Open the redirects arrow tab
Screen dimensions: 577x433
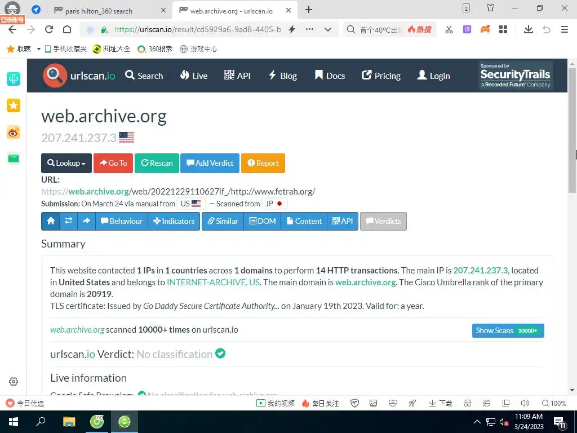(x=86, y=221)
